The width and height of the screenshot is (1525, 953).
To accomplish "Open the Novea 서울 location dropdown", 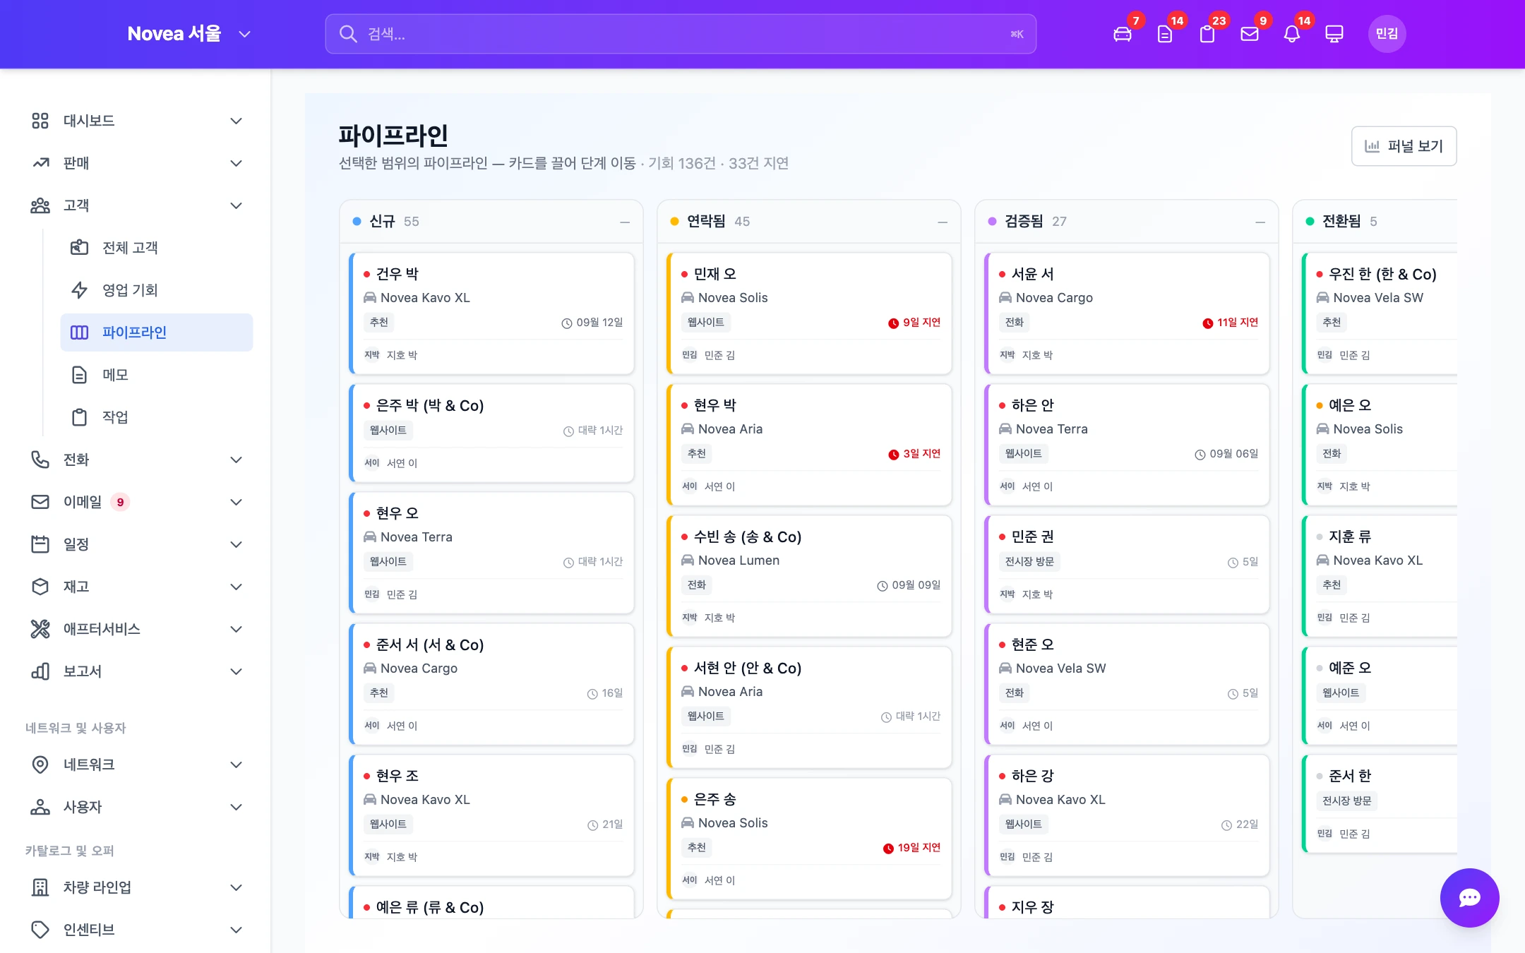I will click(189, 34).
